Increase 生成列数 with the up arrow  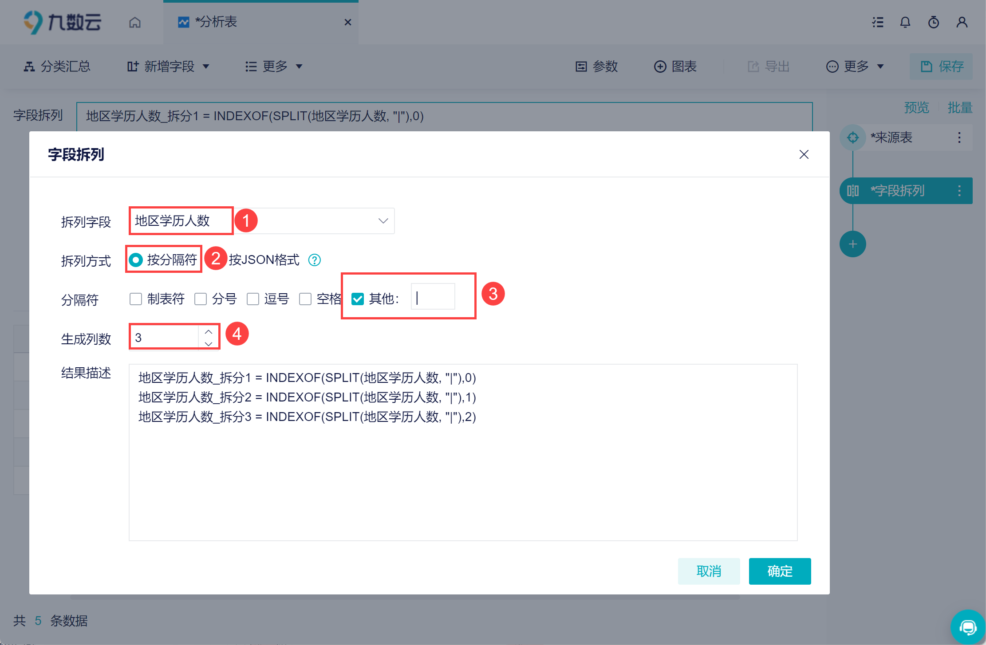pyautogui.click(x=209, y=332)
